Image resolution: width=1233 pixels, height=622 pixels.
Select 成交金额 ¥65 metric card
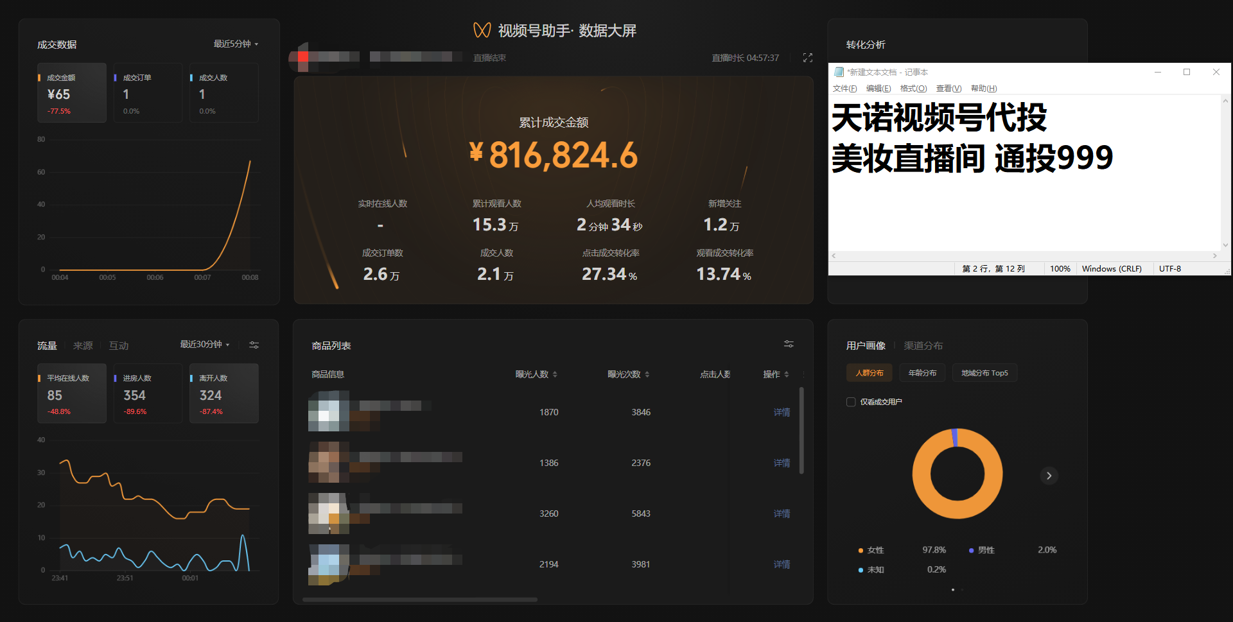[x=72, y=93]
